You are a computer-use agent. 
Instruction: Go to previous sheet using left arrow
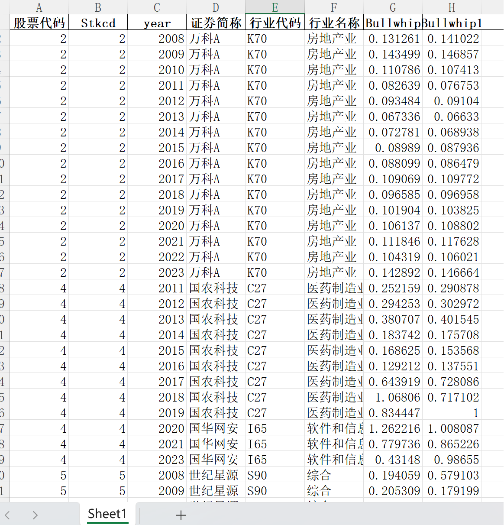tap(7, 515)
